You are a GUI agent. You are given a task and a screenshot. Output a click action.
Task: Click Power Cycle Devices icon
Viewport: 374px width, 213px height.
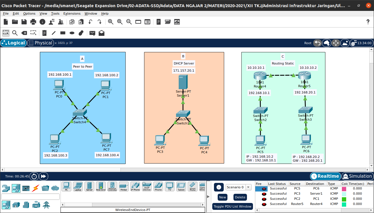click(34, 176)
